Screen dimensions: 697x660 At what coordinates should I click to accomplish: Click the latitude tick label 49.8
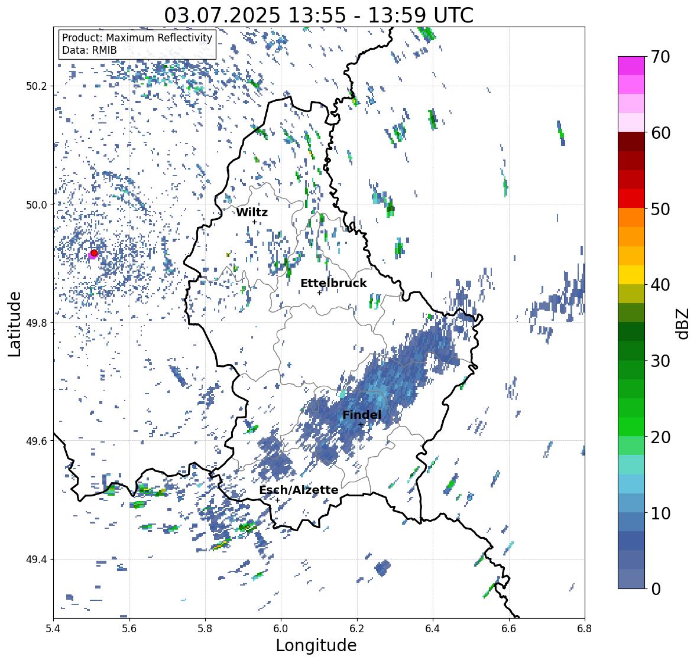tap(35, 323)
